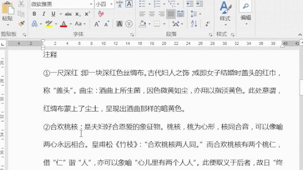
Task: Open the underline style dropdown arrow
Action: pyautogui.click(x=61, y=14)
